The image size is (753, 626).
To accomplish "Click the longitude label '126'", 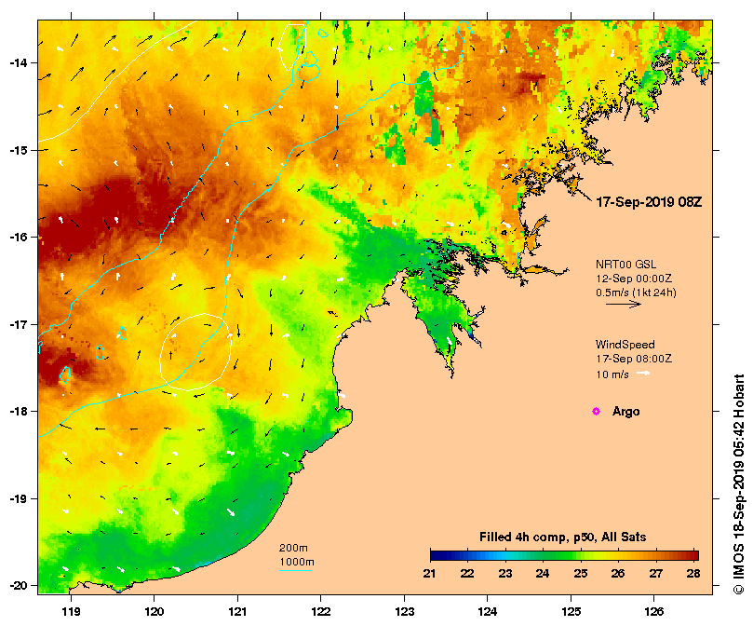I will (x=654, y=612).
